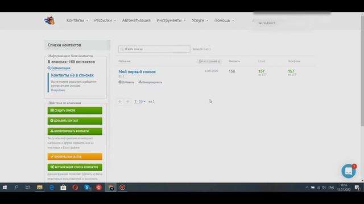
Task: Open Windows notification center
Action: tap(357, 188)
